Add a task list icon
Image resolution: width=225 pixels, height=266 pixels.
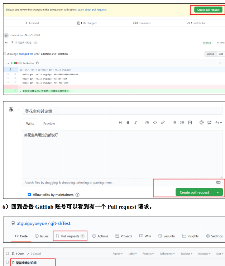[190, 123]
